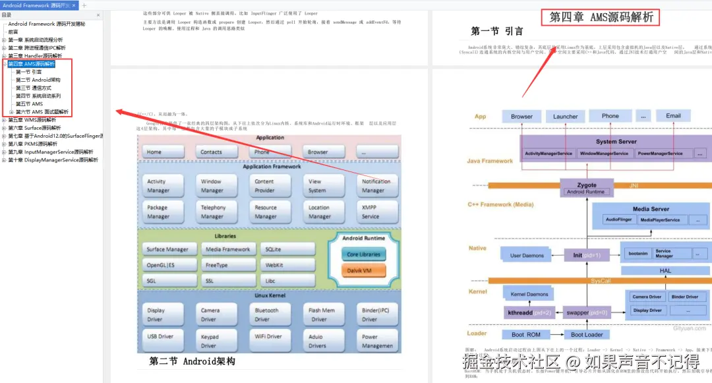Select outline entry 第五章 WMS源码解析
Viewport: 712px width, 383px height.
32,120
